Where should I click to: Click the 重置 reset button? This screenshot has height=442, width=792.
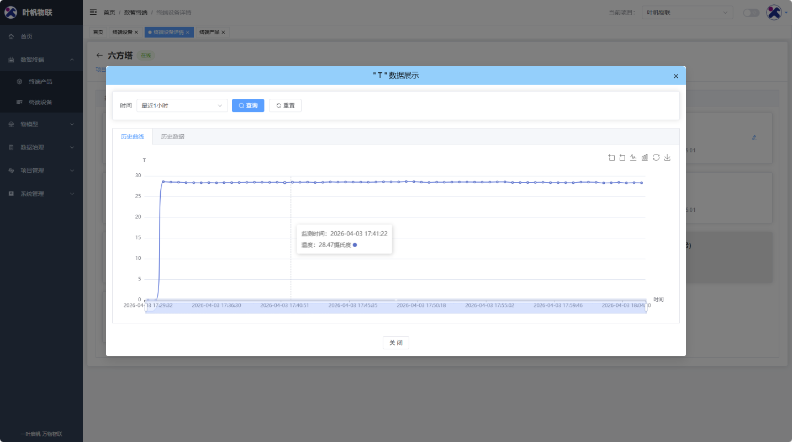pyautogui.click(x=285, y=105)
